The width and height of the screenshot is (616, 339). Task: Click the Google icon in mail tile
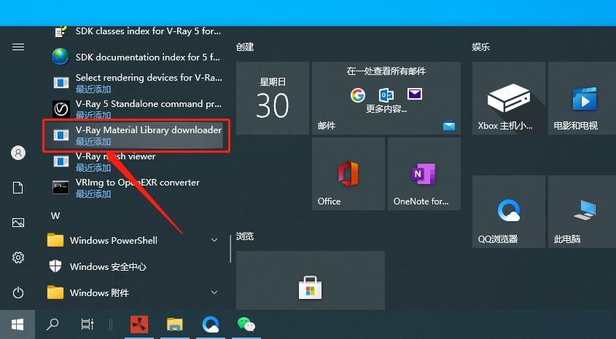point(357,95)
